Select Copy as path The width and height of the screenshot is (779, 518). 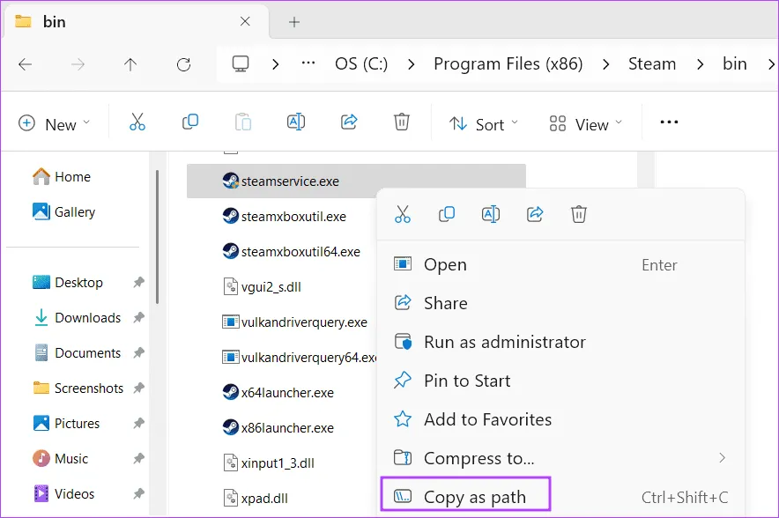tap(560, 497)
